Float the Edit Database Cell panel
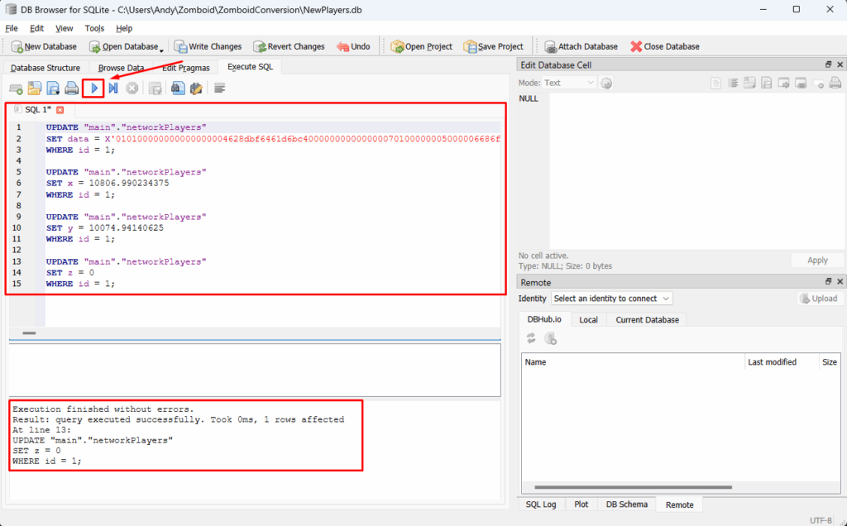Image resolution: width=847 pixels, height=526 pixels. tap(828, 65)
